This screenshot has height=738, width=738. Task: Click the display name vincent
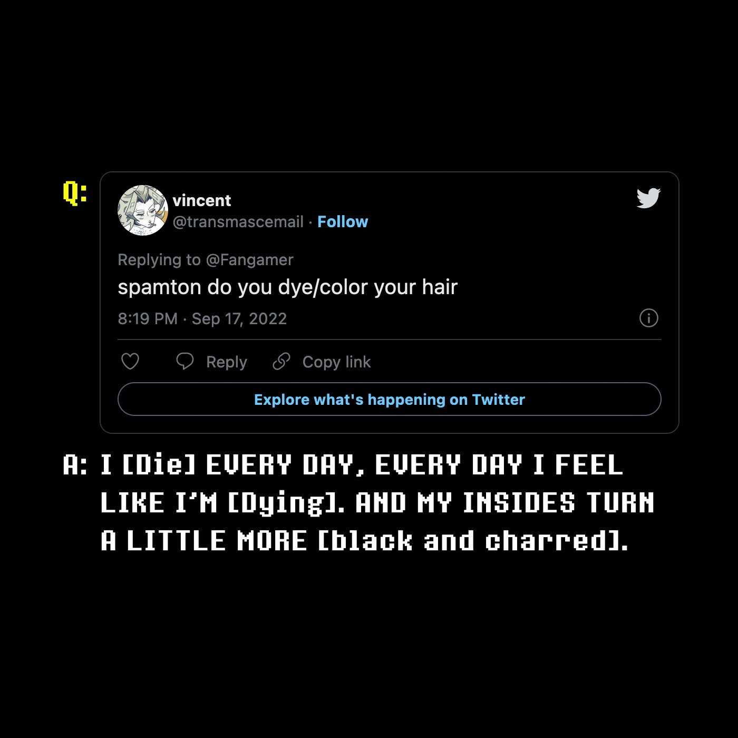(x=202, y=201)
